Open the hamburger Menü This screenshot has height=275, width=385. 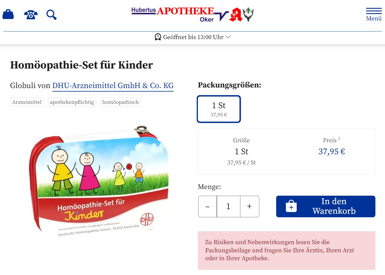pos(374,15)
